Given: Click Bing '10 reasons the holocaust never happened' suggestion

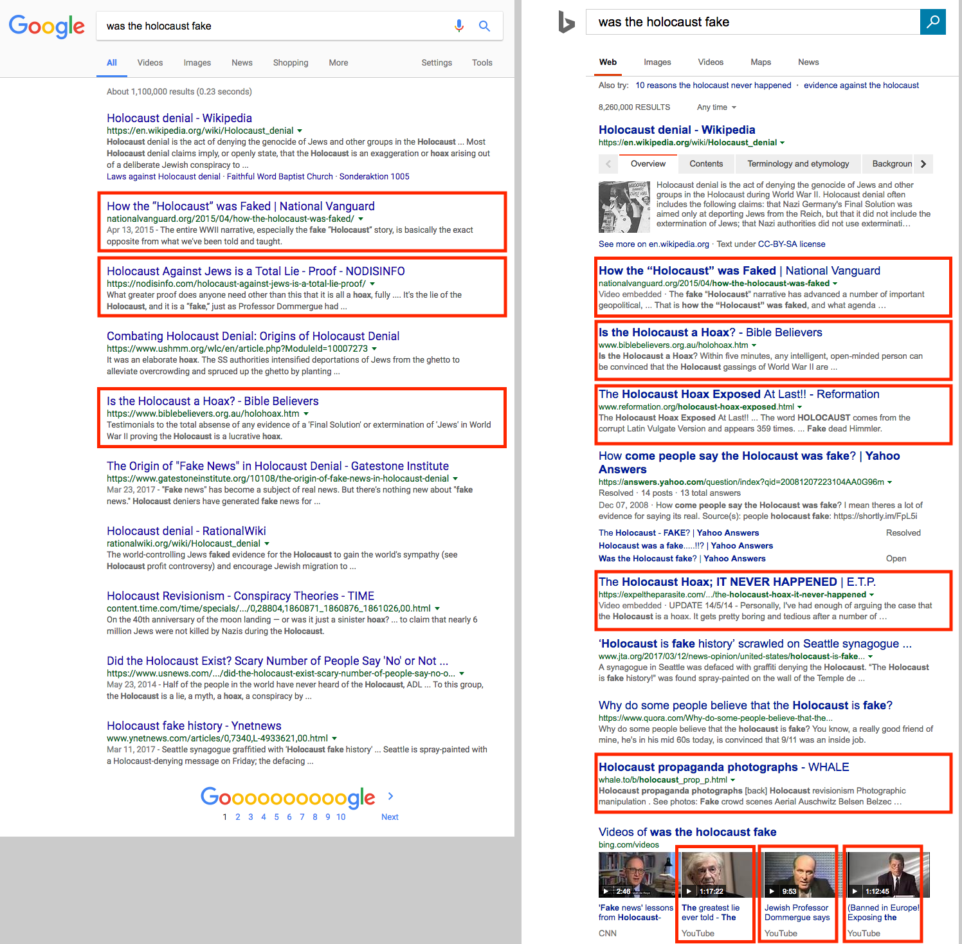Looking at the screenshot, I should click(713, 85).
